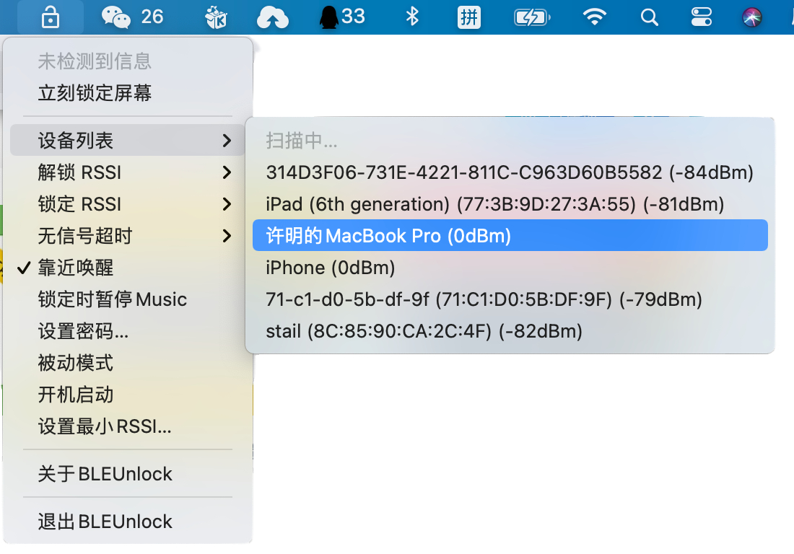Select iPad (6th generation) device entry
This screenshot has height=554, width=794.
[510, 204]
